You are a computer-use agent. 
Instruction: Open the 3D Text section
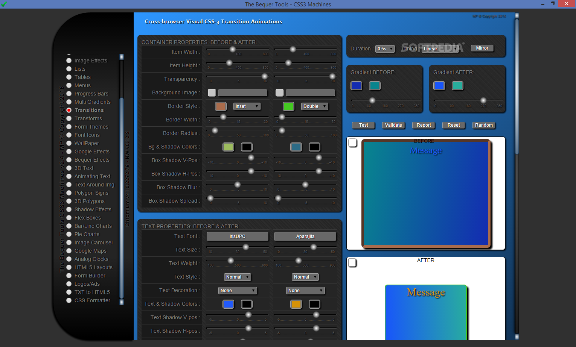click(84, 168)
